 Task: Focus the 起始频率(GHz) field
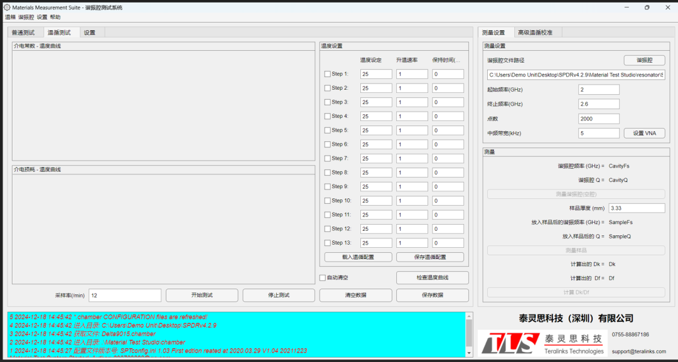pos(599,90)
